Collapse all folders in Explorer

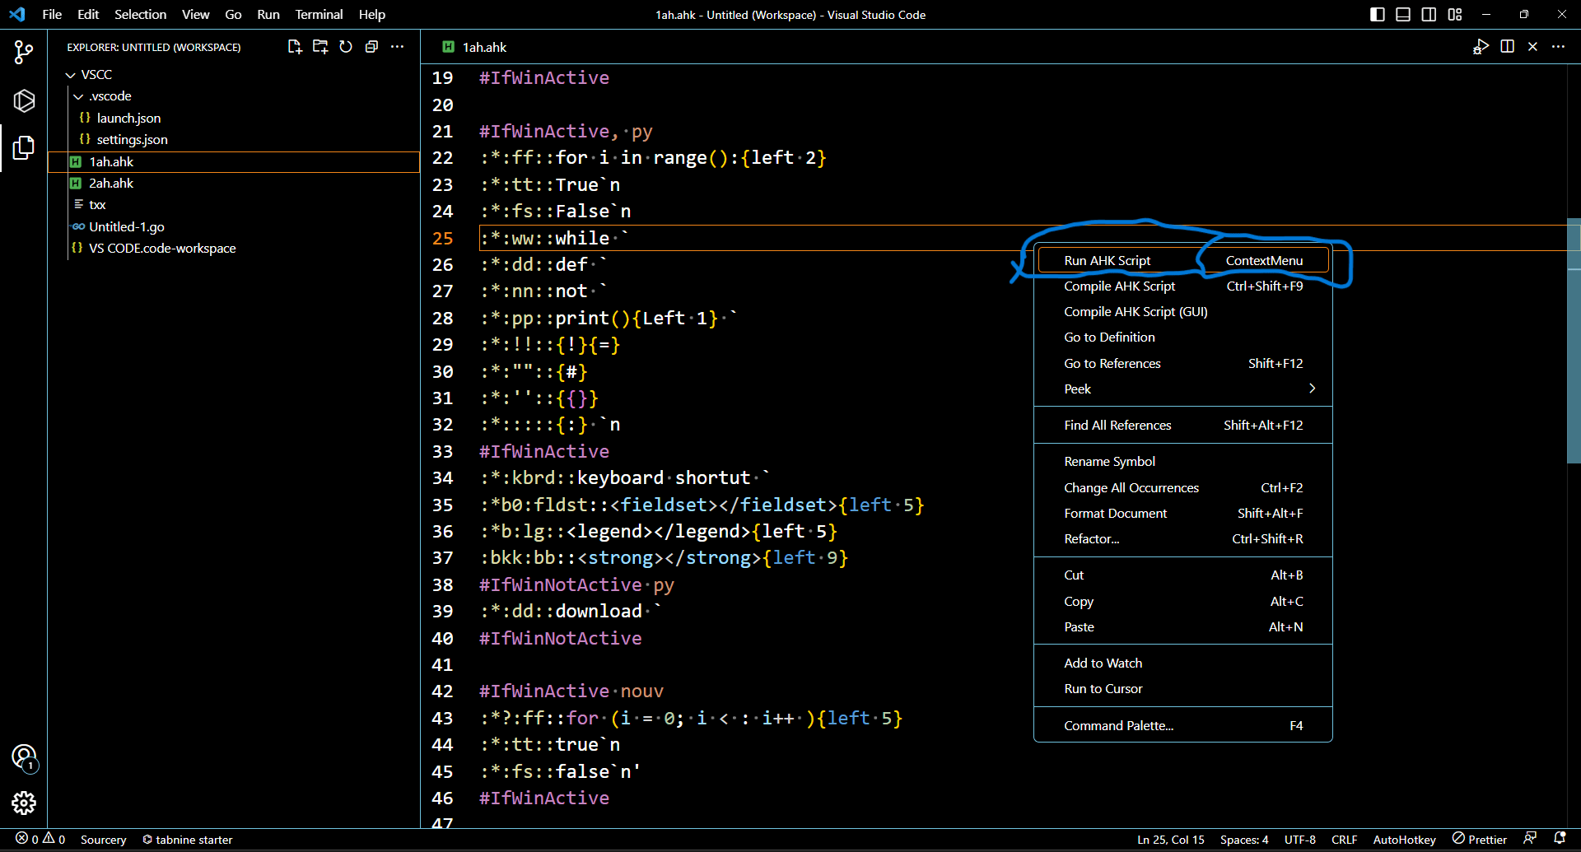click(371, 47)
